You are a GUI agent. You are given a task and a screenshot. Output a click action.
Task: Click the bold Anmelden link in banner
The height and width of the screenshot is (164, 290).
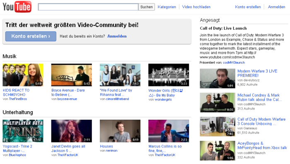117,36
